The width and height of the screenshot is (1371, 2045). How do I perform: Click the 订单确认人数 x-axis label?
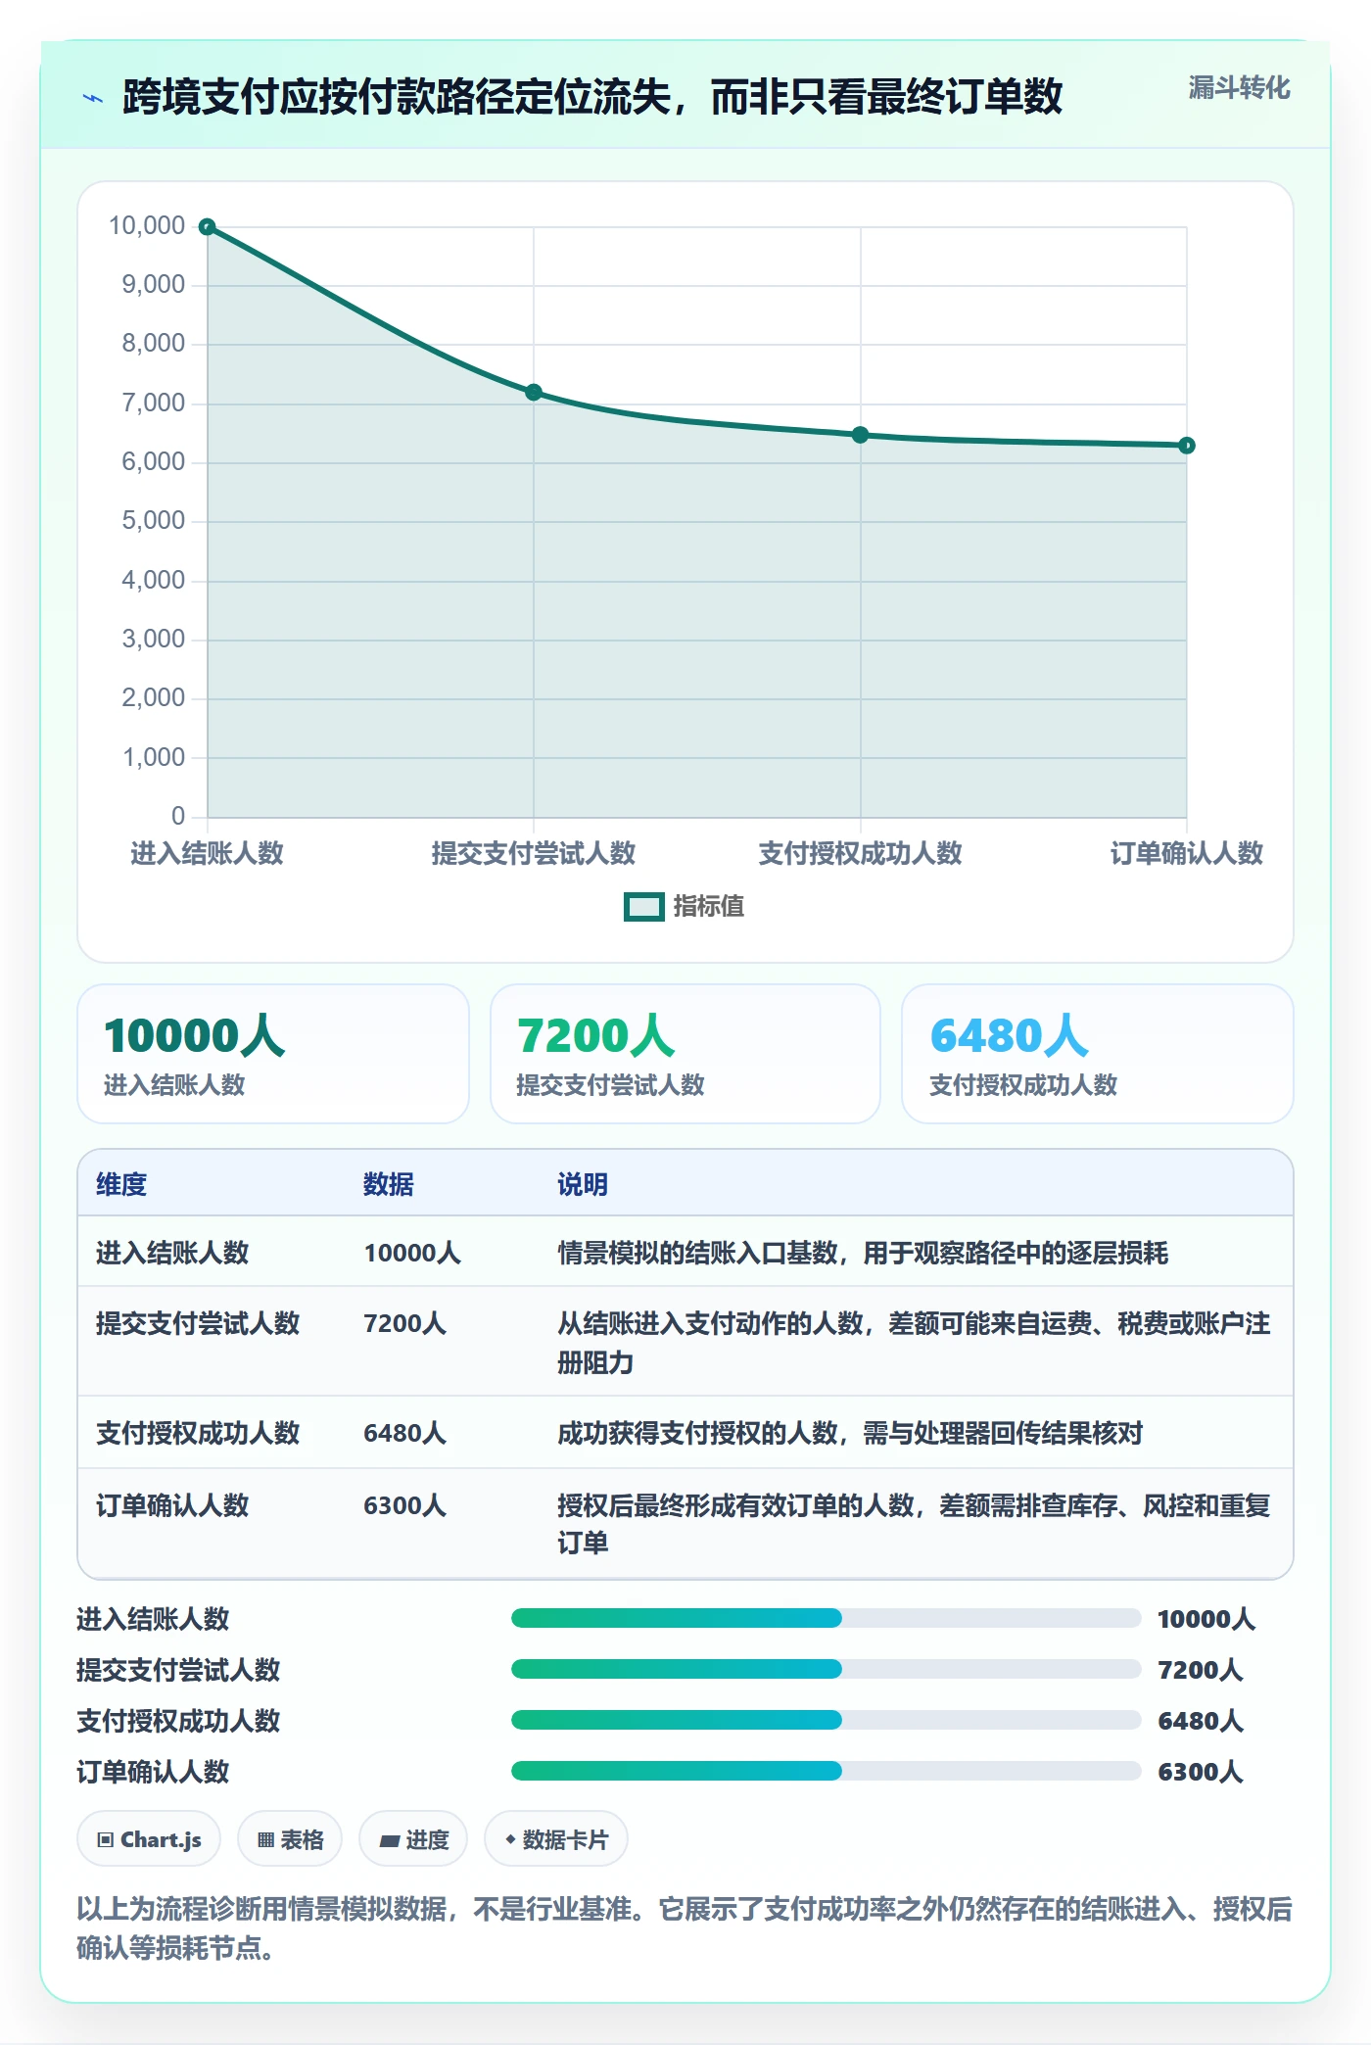(x=1187, y=853)
